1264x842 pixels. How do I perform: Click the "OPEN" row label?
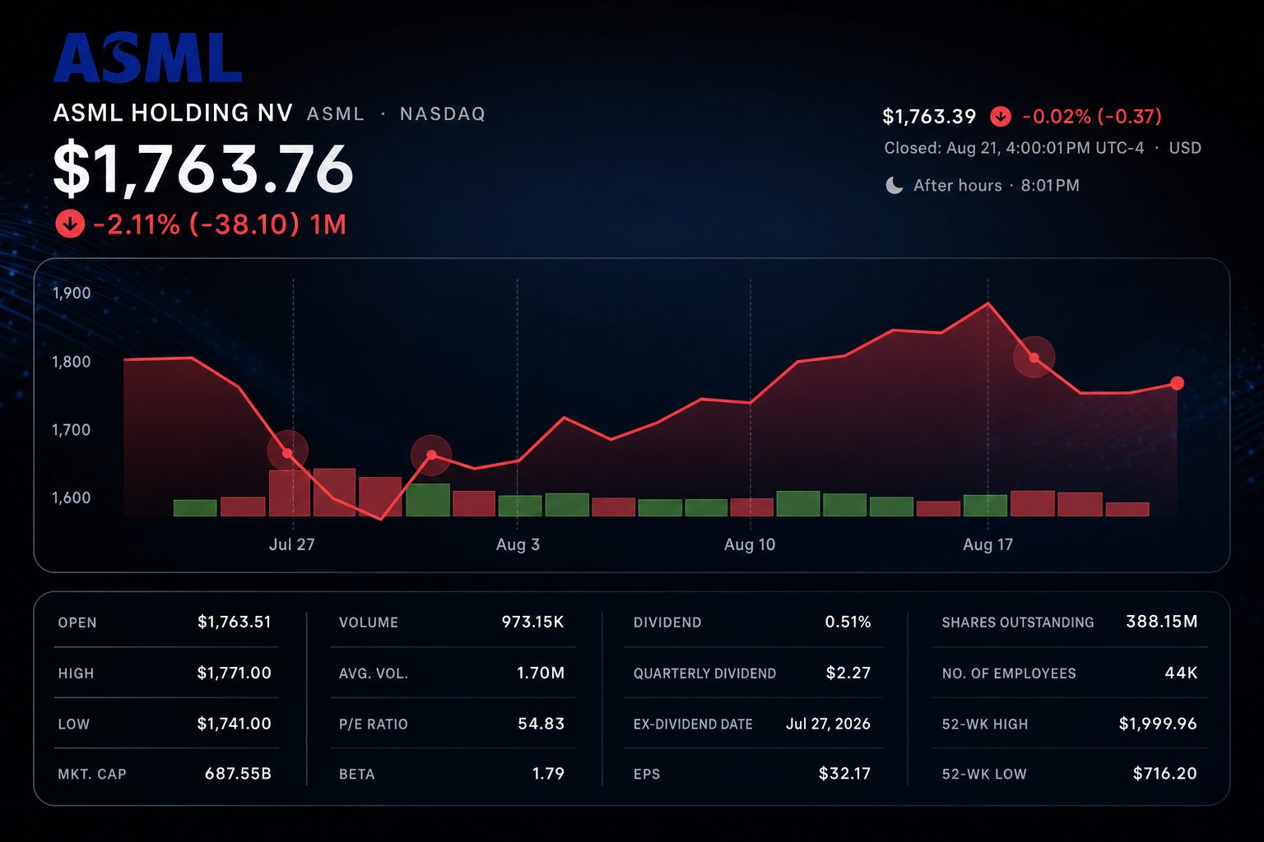[x=77, y=623]
